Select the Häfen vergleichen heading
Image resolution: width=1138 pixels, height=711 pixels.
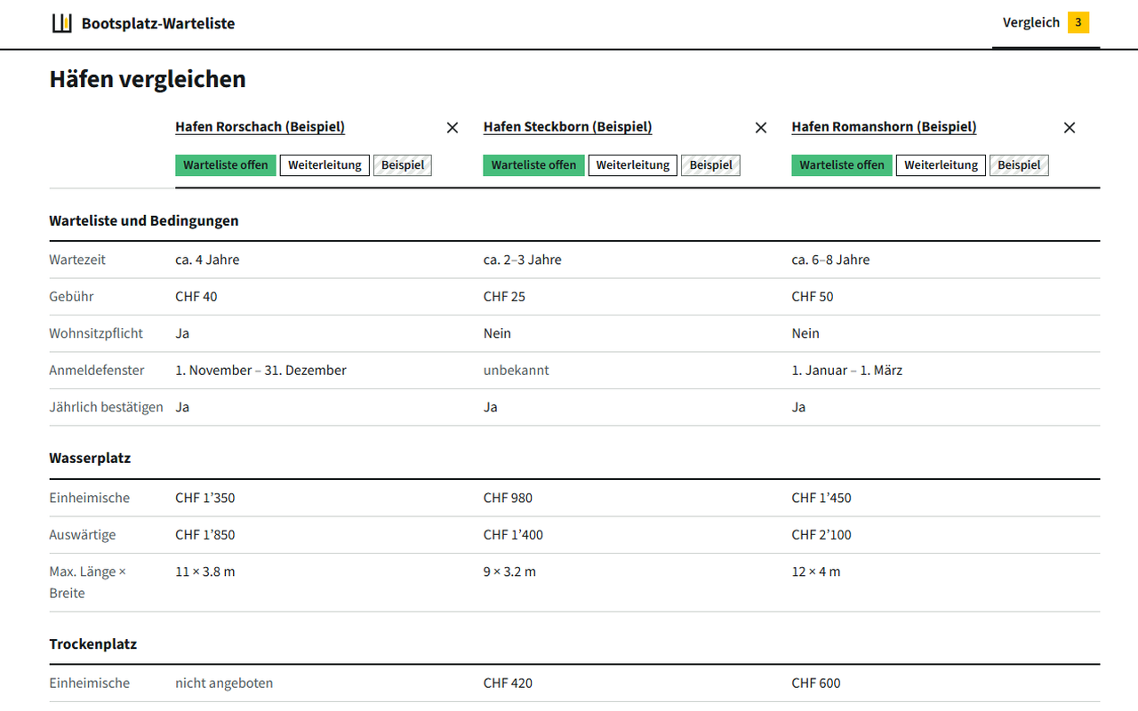(x=148, y=79)
